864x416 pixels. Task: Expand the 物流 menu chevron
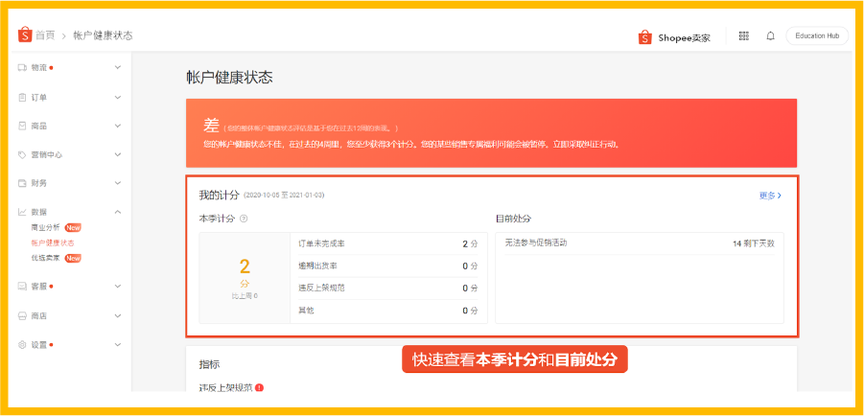(117, 68)
